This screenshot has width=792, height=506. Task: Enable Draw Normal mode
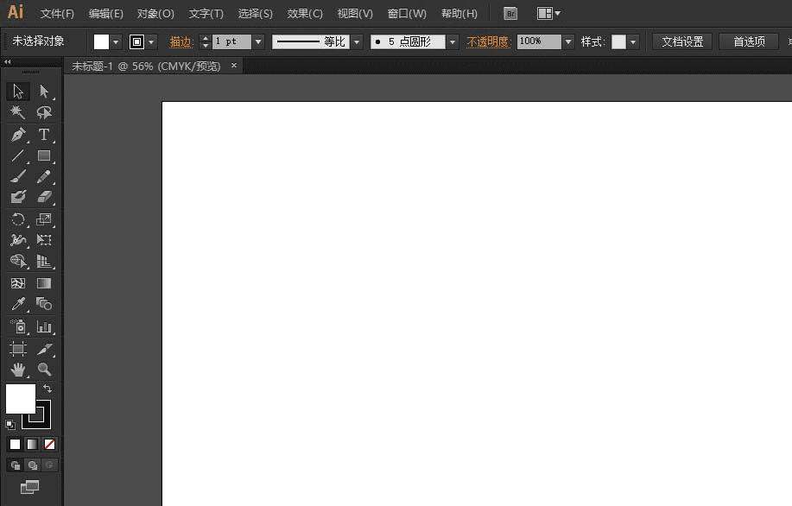(16, 465)
